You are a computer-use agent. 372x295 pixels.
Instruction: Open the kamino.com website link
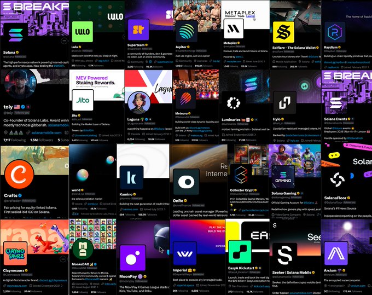[130, 209]
